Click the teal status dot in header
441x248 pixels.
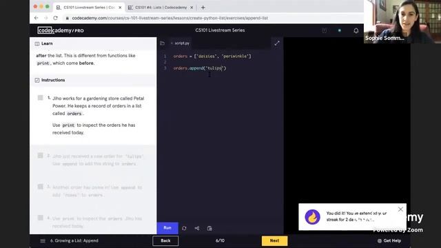point(340,30)
